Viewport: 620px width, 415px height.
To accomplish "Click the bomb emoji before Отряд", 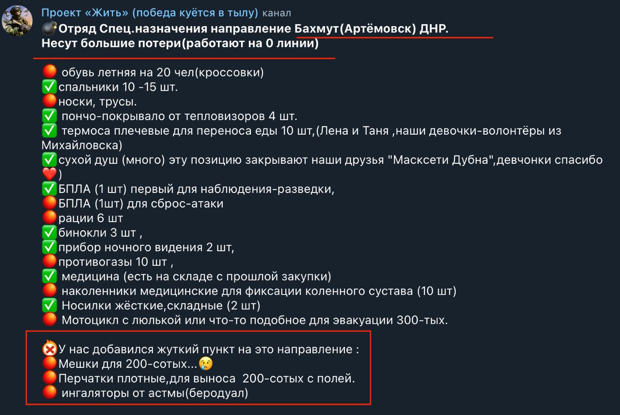I will (x=49, y=28).
